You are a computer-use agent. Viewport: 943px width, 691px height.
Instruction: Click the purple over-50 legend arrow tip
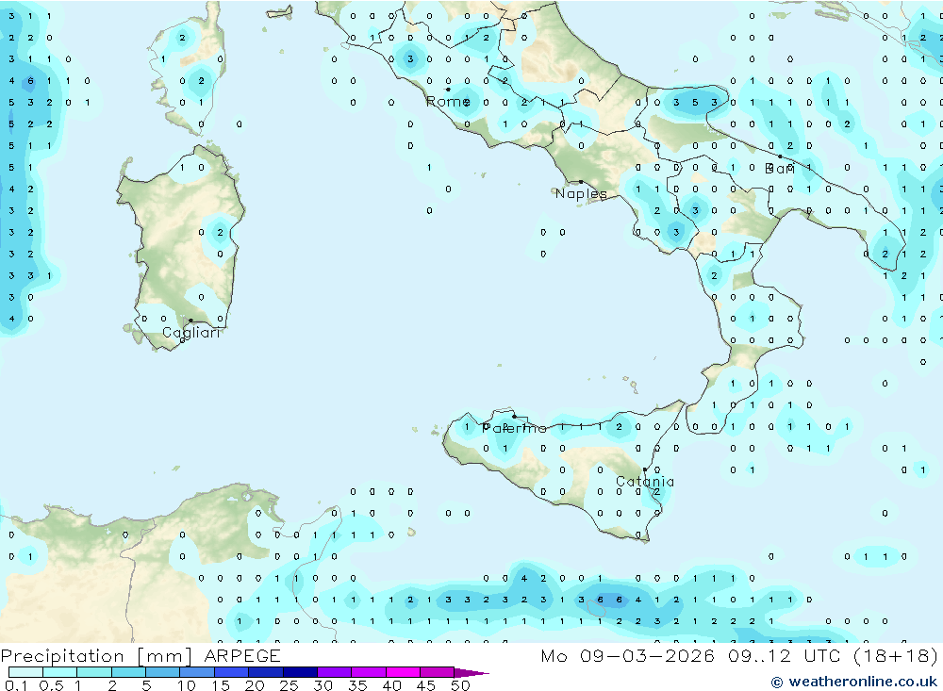(471, 673)
